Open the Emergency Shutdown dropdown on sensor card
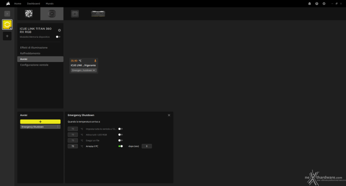Viewport: 346px width, 186px height. point(84,70)
